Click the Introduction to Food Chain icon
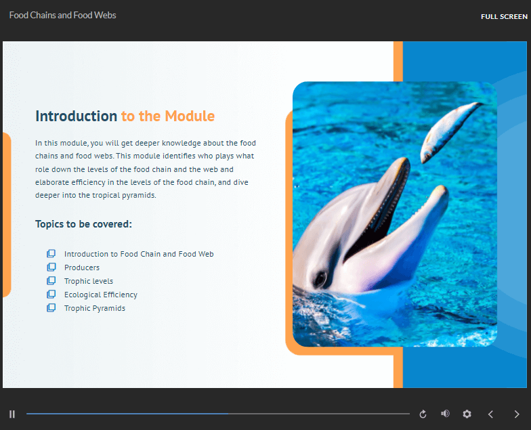Viewport: 531px width, 430px height. click(x=51, y=254)
